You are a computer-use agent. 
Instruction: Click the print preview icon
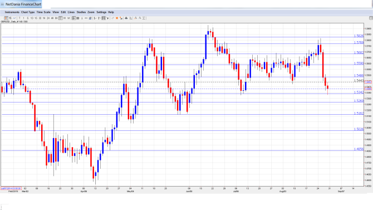[130, 18]
